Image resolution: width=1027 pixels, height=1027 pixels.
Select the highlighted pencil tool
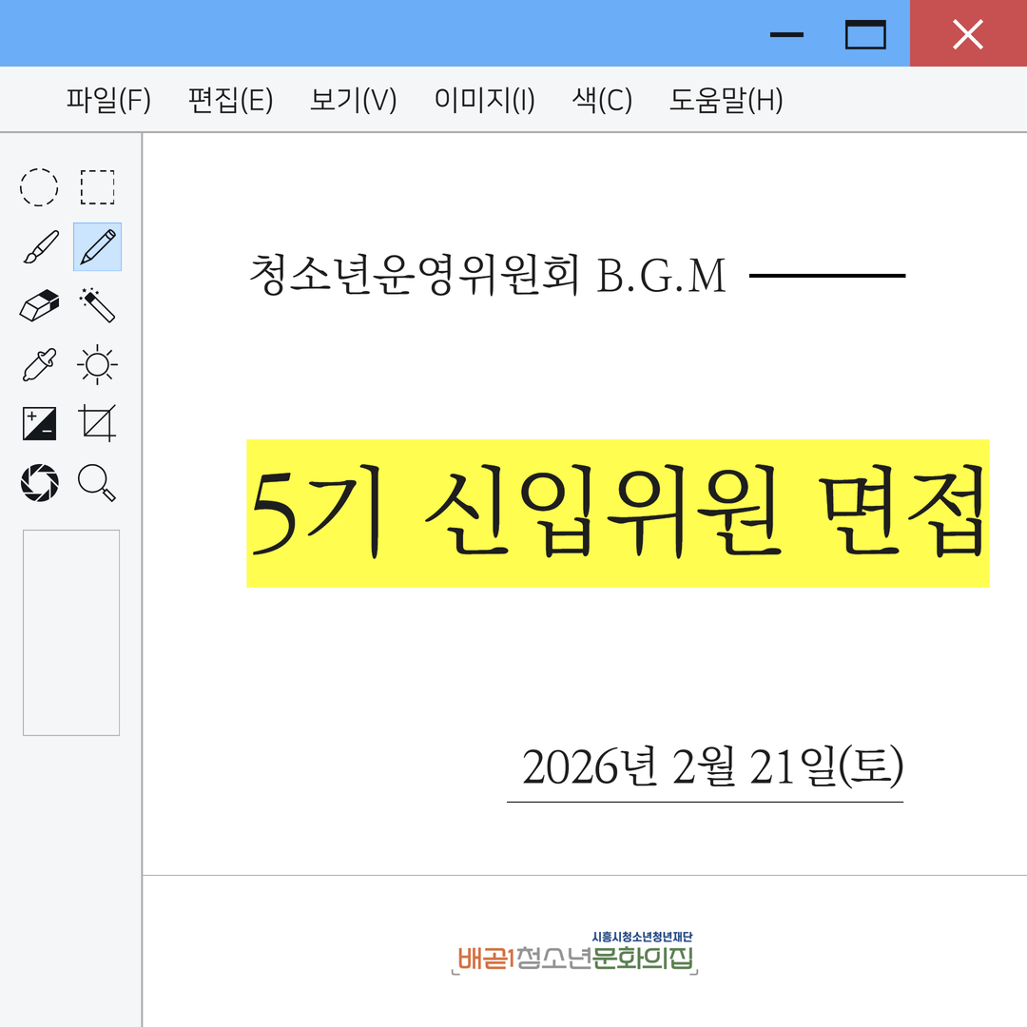[x=97, y=247]
